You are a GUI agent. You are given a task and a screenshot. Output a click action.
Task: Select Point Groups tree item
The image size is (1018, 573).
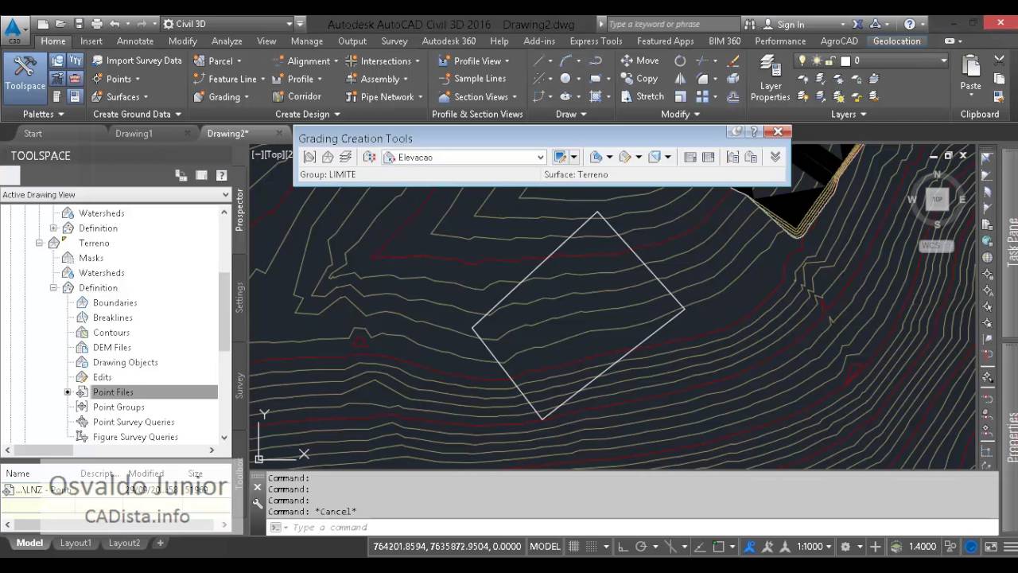tap(119, 407)
